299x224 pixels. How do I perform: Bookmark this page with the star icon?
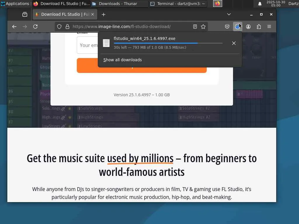[203, 27]
